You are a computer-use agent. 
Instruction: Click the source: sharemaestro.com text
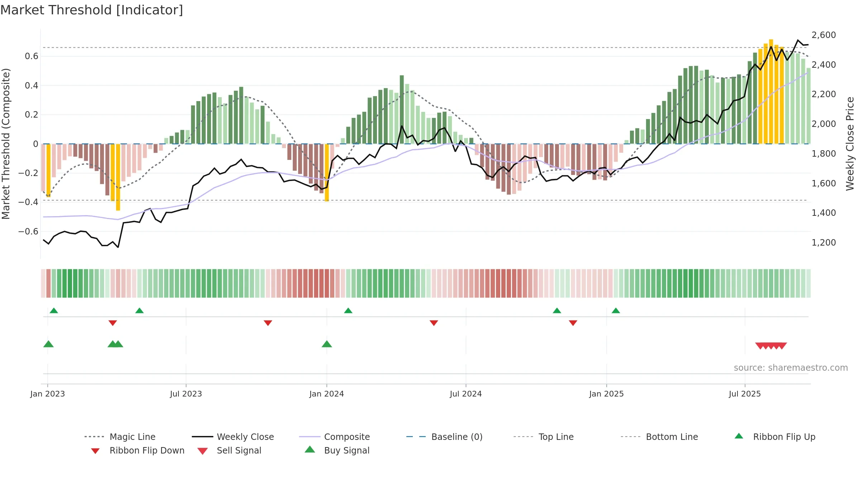coord(791,368)
